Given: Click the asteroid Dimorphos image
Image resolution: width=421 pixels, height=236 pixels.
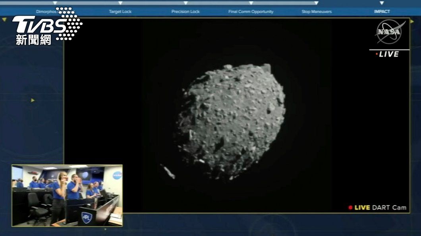Looking at the screenshot, I should coord(231,121).
